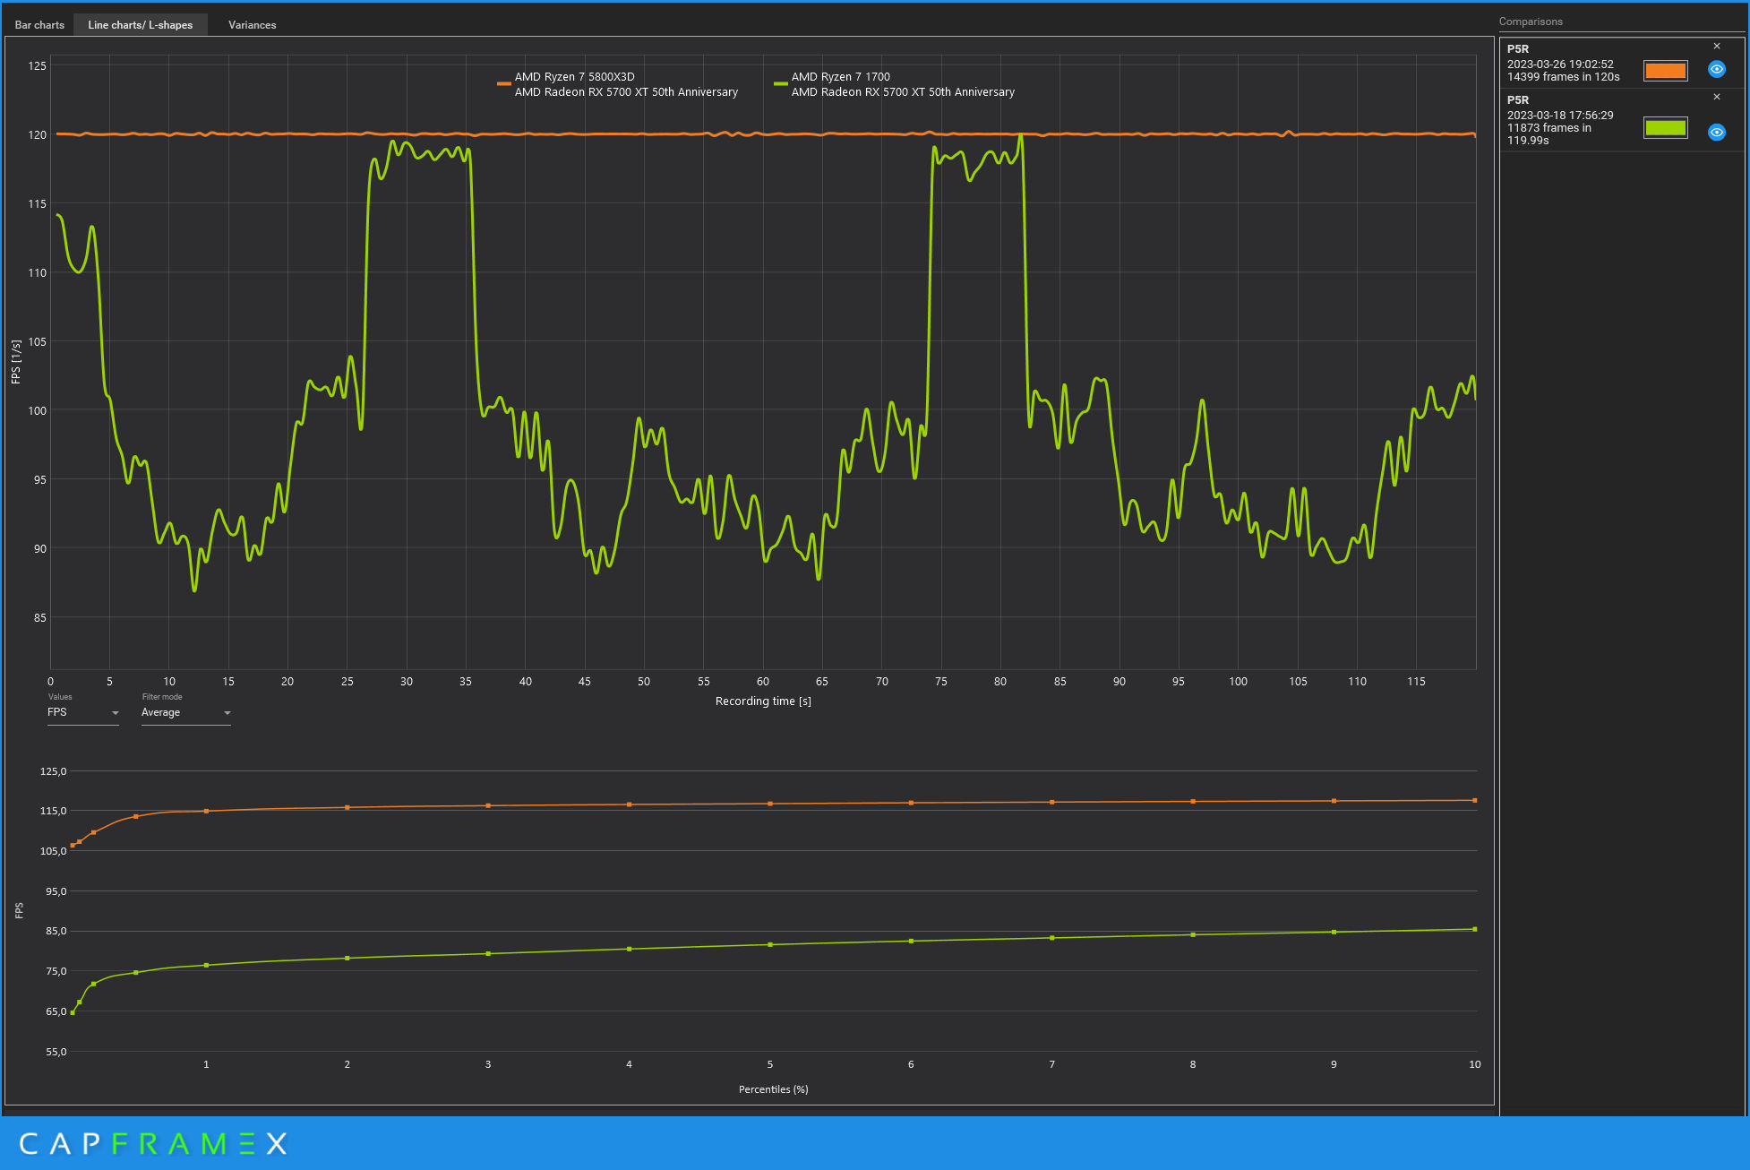Click the Comparisons panel header

click(x=1531, y=22)
